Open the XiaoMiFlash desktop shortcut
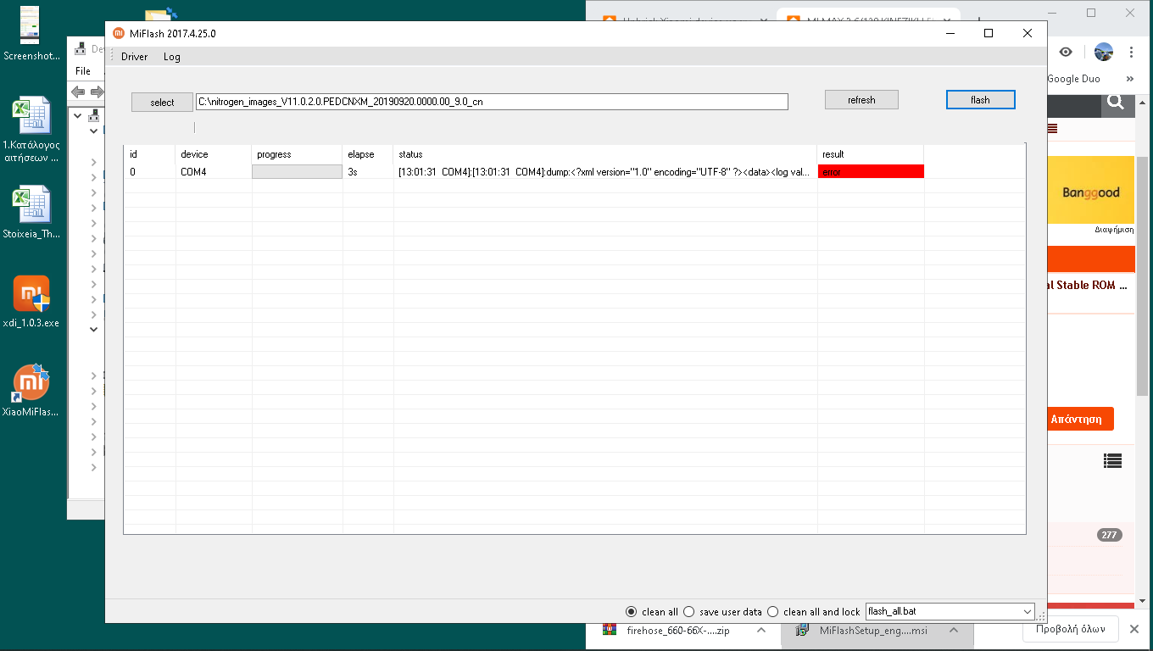1153x651 pixels. (x=31, y=384)
